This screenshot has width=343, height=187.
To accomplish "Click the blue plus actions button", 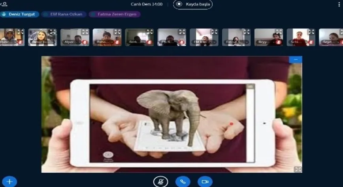I will pyautogui.click(x=9, y=181).
